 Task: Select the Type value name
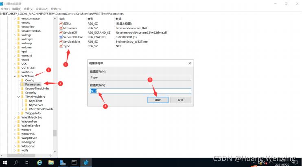67,46
